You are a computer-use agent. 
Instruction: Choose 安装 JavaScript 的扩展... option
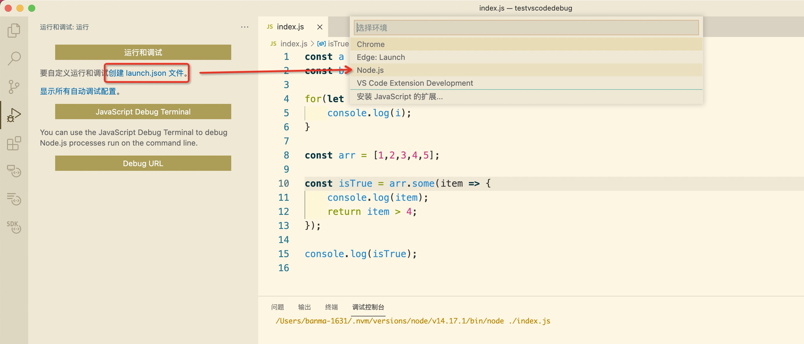(x=526, y=97)
